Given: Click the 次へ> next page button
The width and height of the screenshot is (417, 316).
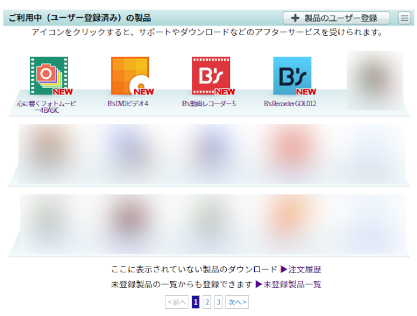Looking at the screenshot, I should (x=237, y=302).
